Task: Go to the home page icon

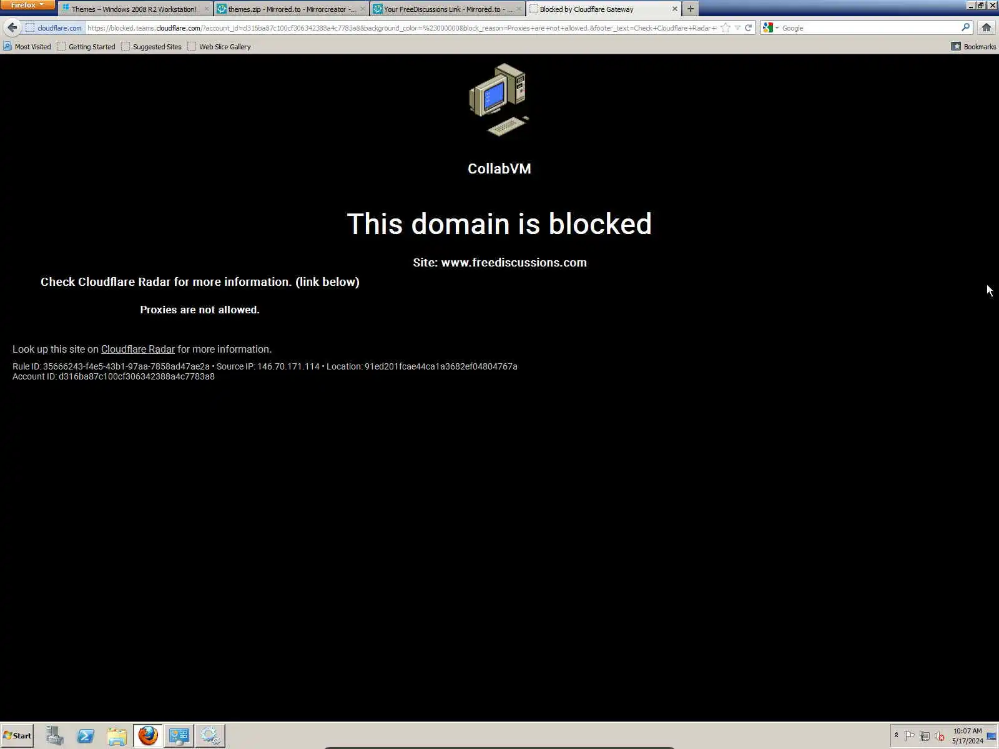Action: (986, 27)
